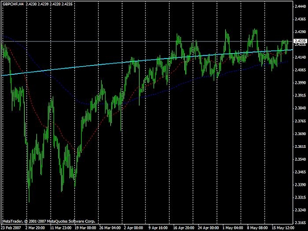Select the highlighted current price tag 2.4235
This screenshot has width=308, height=231.
[300, 41]
